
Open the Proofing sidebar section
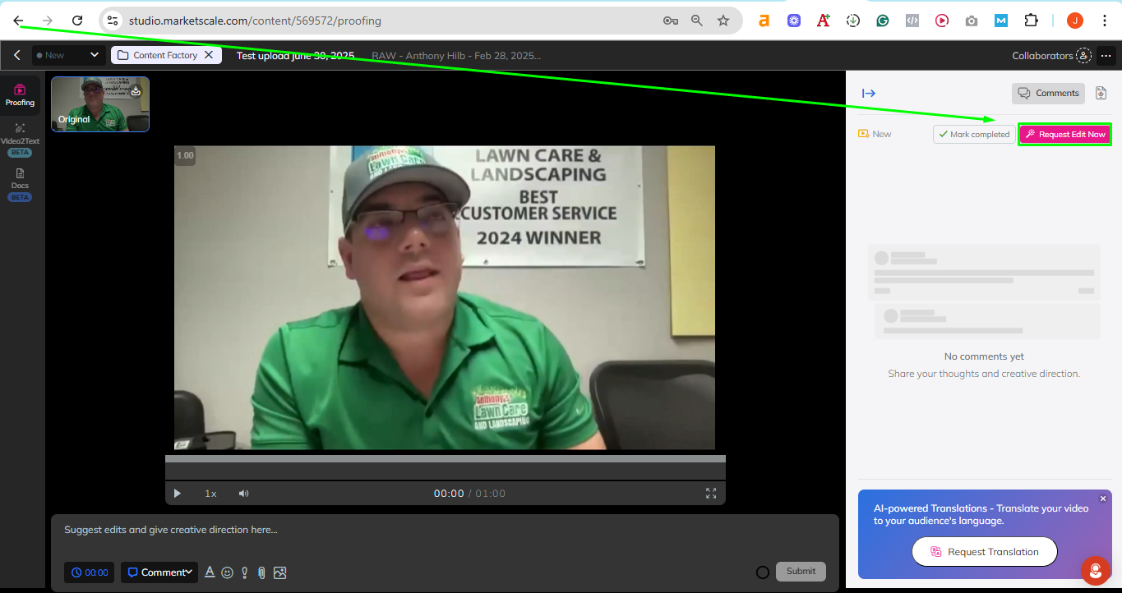pos(20,95)
